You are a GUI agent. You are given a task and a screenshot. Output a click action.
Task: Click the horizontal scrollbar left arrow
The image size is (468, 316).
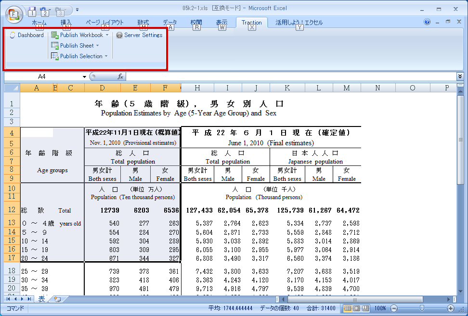[x=284, y=299]
